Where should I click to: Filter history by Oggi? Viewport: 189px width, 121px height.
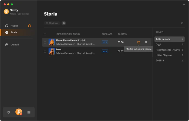pos(169,44)
